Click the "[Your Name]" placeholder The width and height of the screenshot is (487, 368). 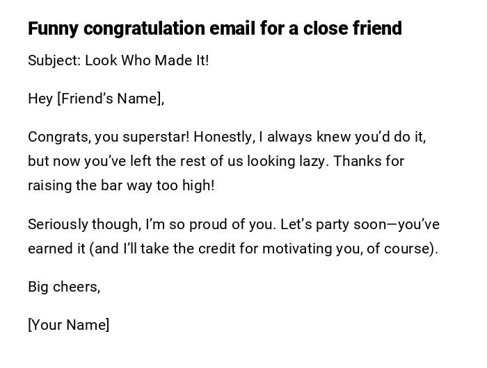69,325
